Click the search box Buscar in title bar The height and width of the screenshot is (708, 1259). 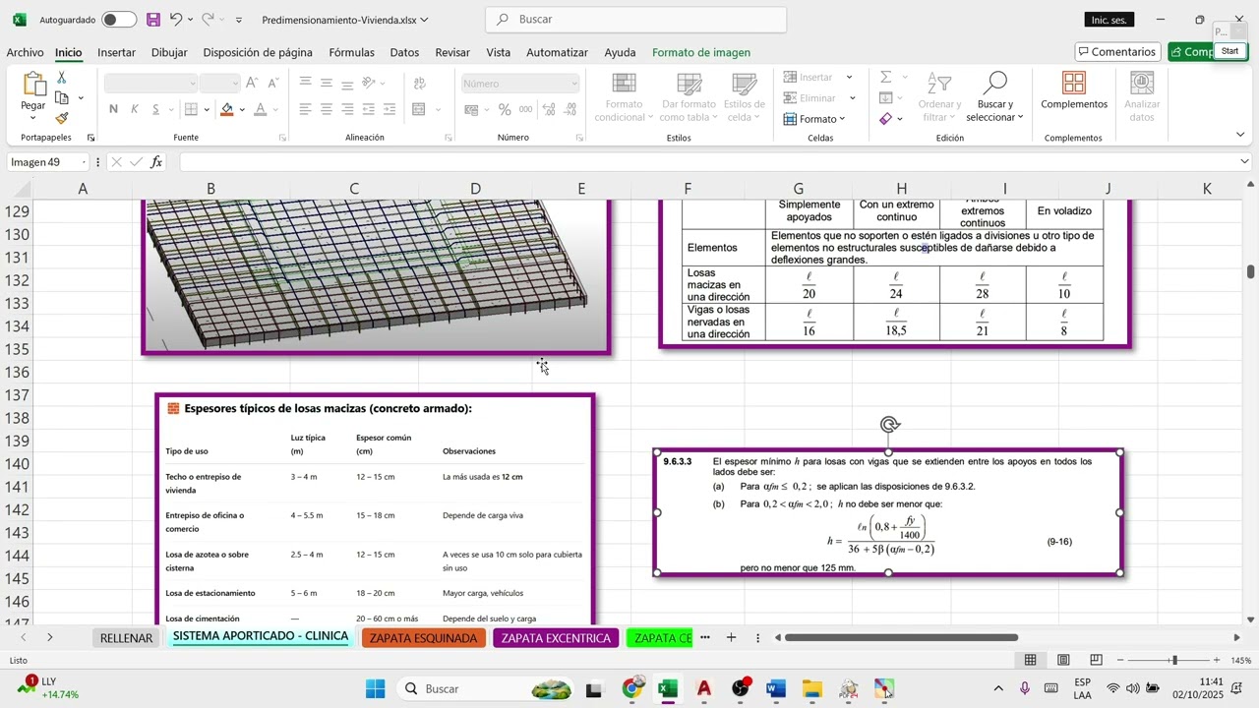coord(635,20)
